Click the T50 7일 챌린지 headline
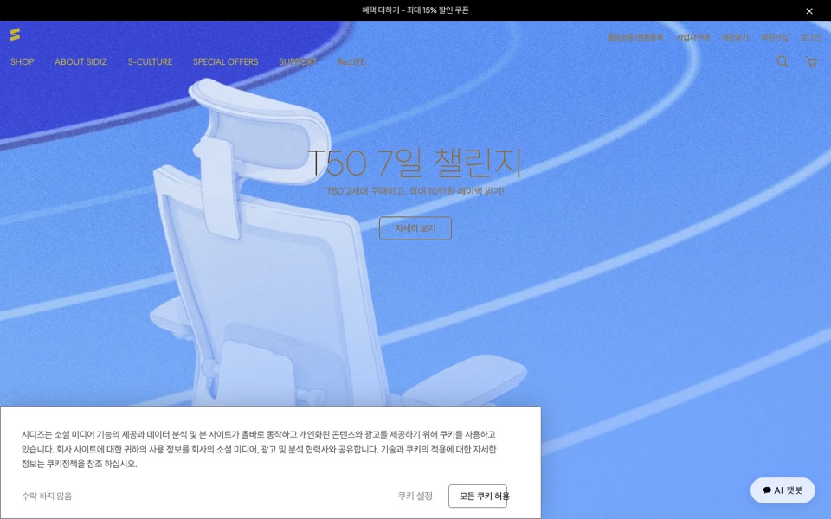 415,162
